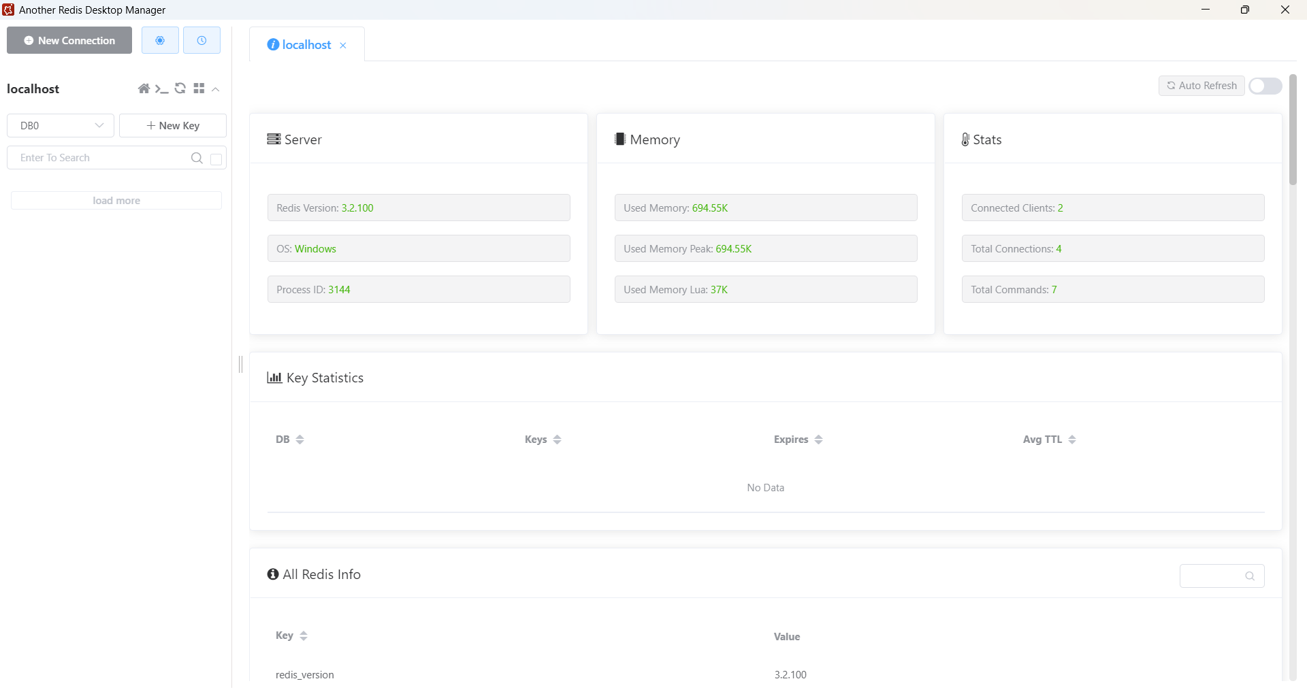Image resolution: width=1307 pixels, height=694 pixels.
Task: Click the Connected Clients: 2 field
Action: point(1113,208)
